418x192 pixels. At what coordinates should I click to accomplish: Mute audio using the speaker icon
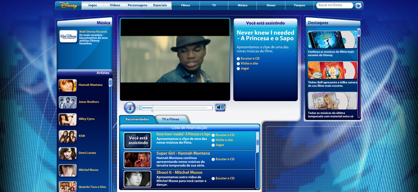tap(220, 108)
